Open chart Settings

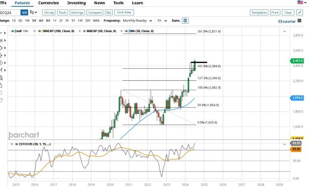point(77,12)
